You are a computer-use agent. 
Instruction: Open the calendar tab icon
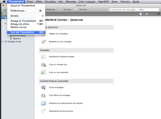[x=141, y=14]
